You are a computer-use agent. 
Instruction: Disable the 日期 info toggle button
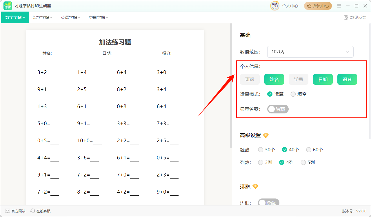323,79
